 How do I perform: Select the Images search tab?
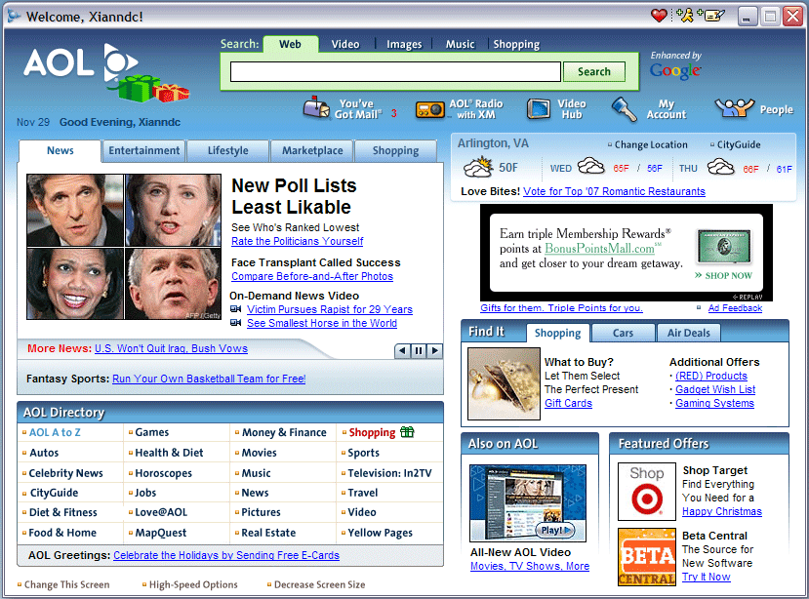click(404, 44)
